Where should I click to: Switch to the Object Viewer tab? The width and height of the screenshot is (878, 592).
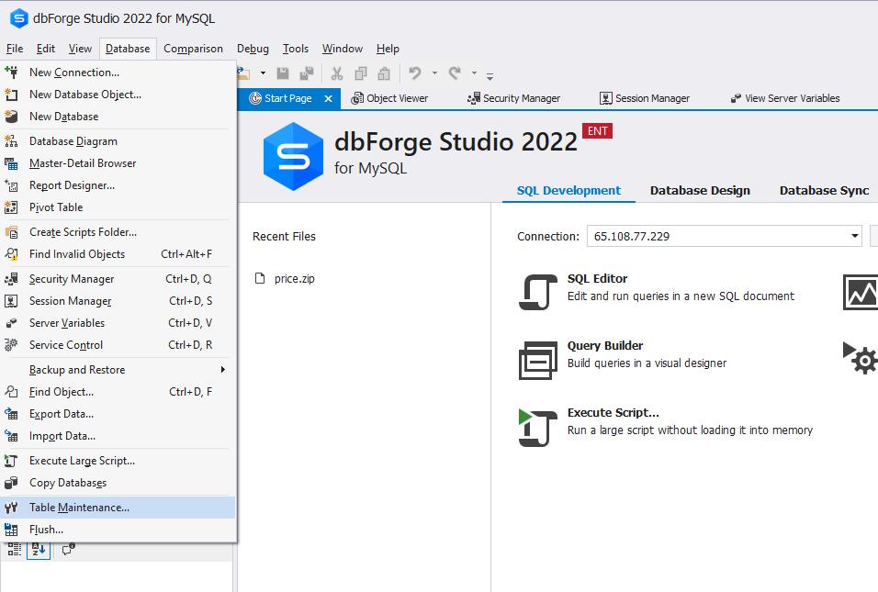[x=389, y=98]
